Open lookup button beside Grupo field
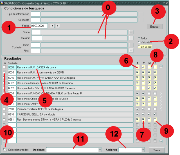The width and height of the screenshot is (180, 155). tap(131, 32)
